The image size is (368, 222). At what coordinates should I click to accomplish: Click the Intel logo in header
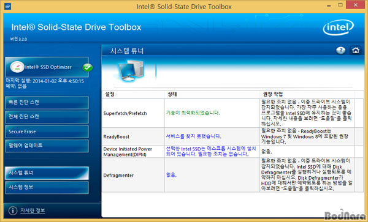click(338, 28)
